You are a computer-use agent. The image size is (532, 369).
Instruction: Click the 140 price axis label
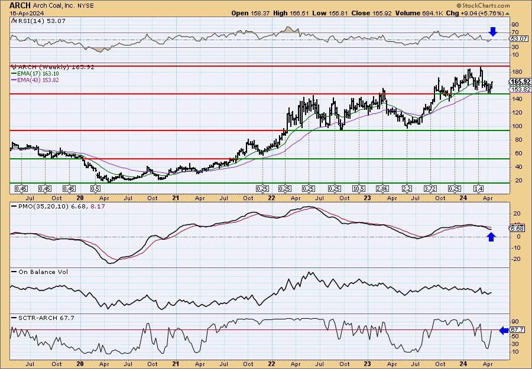click(x=516, y=99)
